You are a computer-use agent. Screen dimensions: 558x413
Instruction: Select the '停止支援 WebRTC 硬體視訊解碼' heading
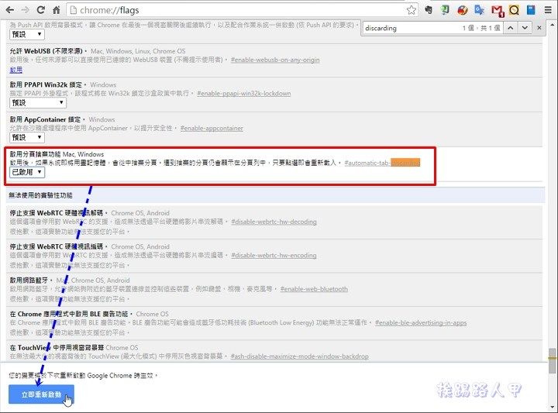pyautogui.click(x=57, y=213)
